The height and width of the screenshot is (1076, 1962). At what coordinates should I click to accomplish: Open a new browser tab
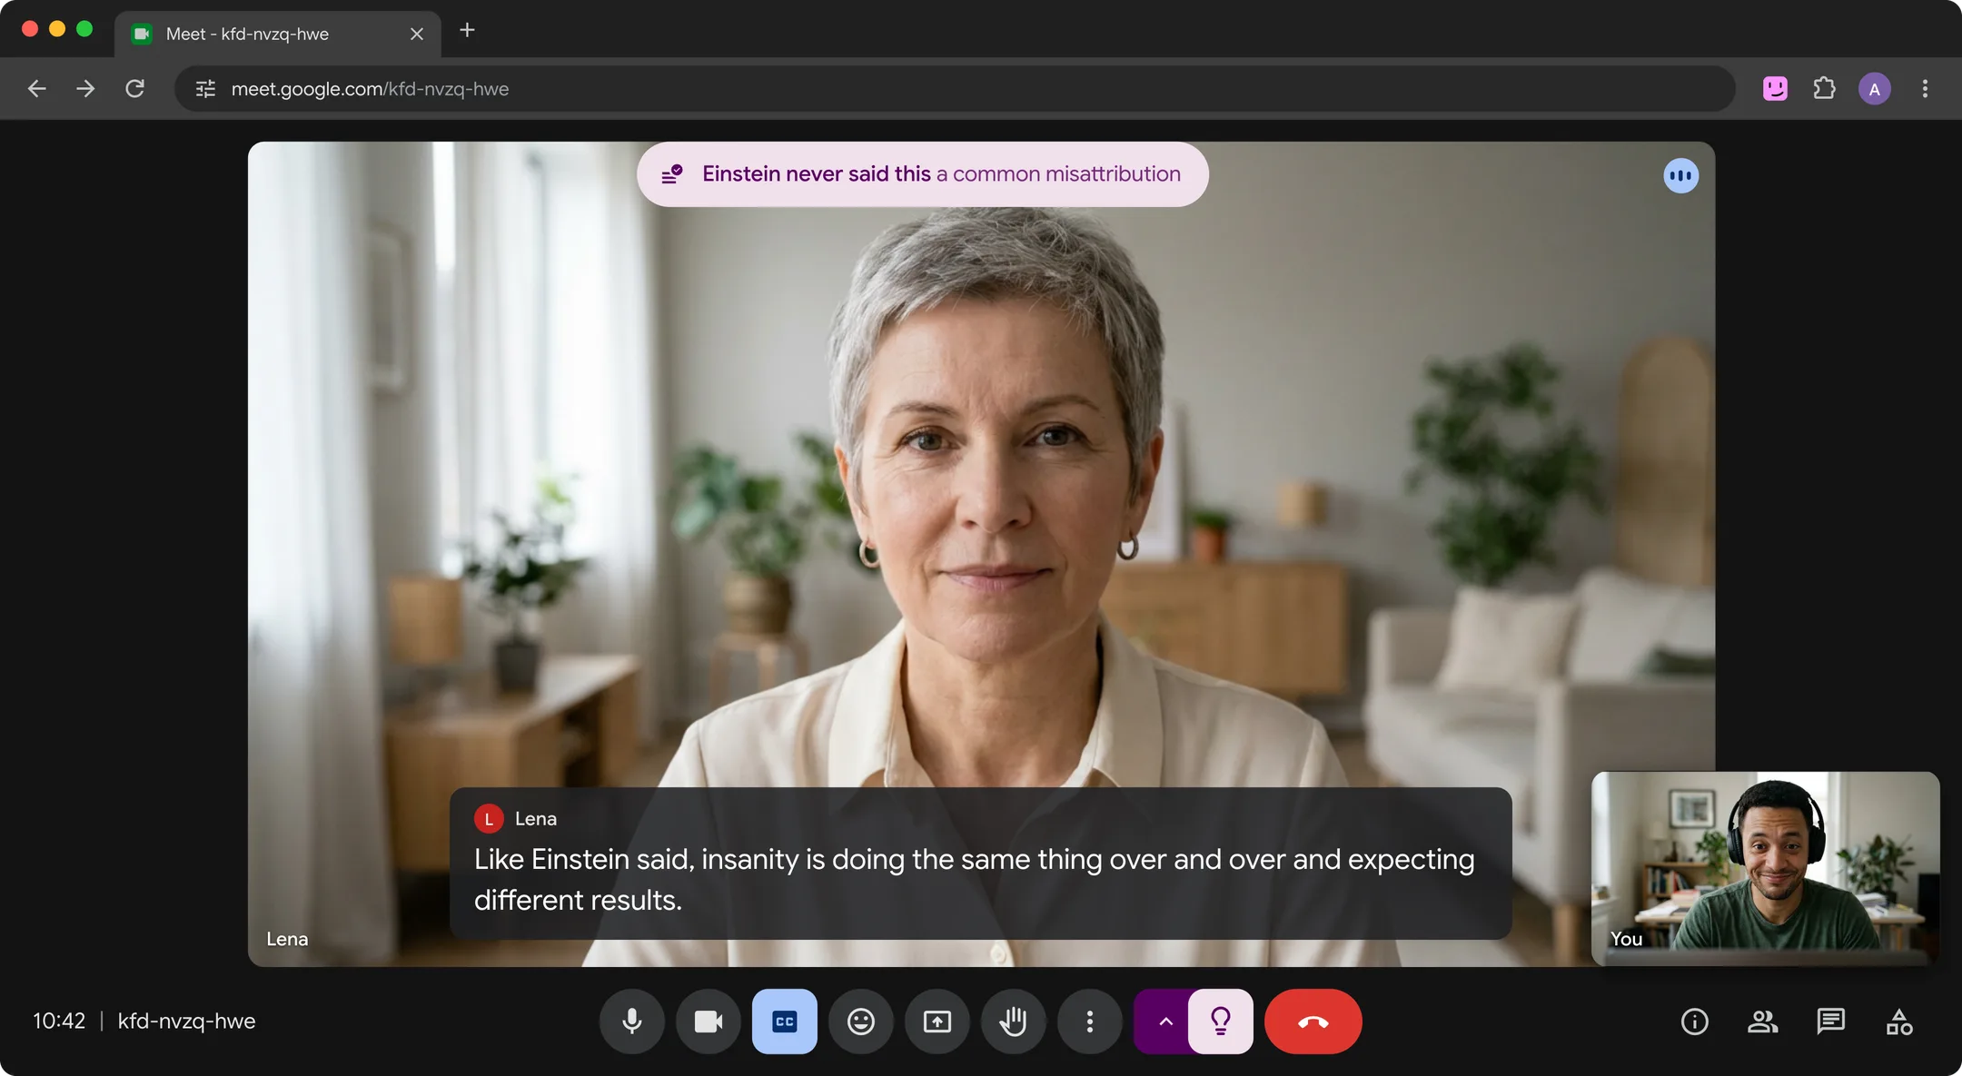tap(467, 31)
